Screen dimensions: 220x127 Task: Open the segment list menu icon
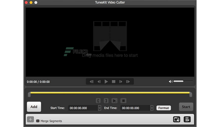coord(187,119)
